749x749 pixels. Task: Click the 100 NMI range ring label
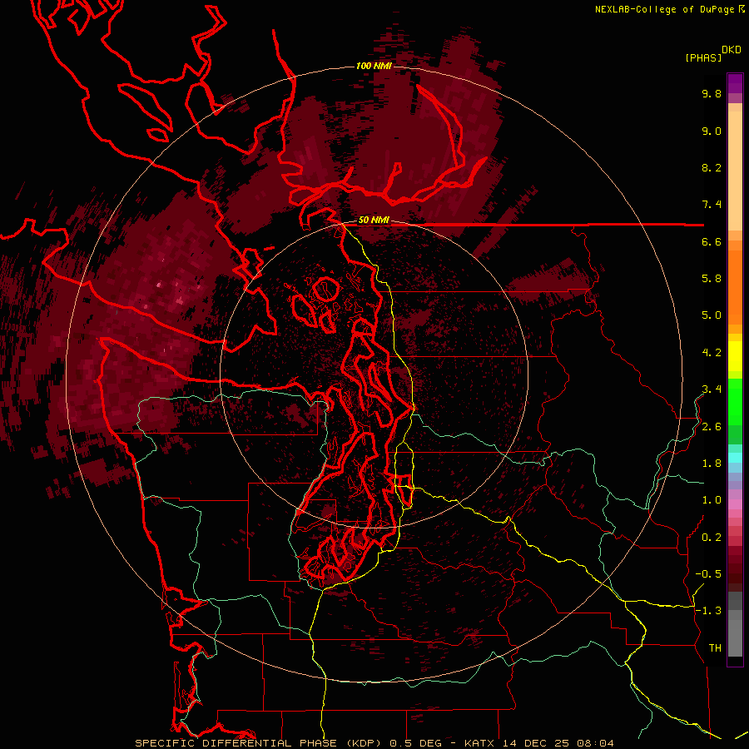click(x=374, y=66)
